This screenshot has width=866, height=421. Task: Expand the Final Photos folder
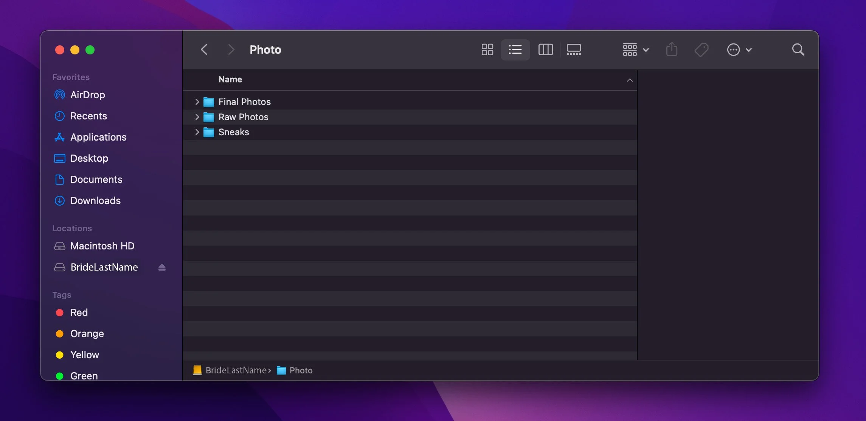197,101
